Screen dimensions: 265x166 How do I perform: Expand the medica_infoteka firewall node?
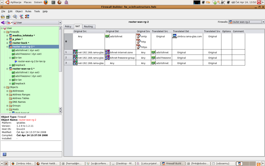7,36
